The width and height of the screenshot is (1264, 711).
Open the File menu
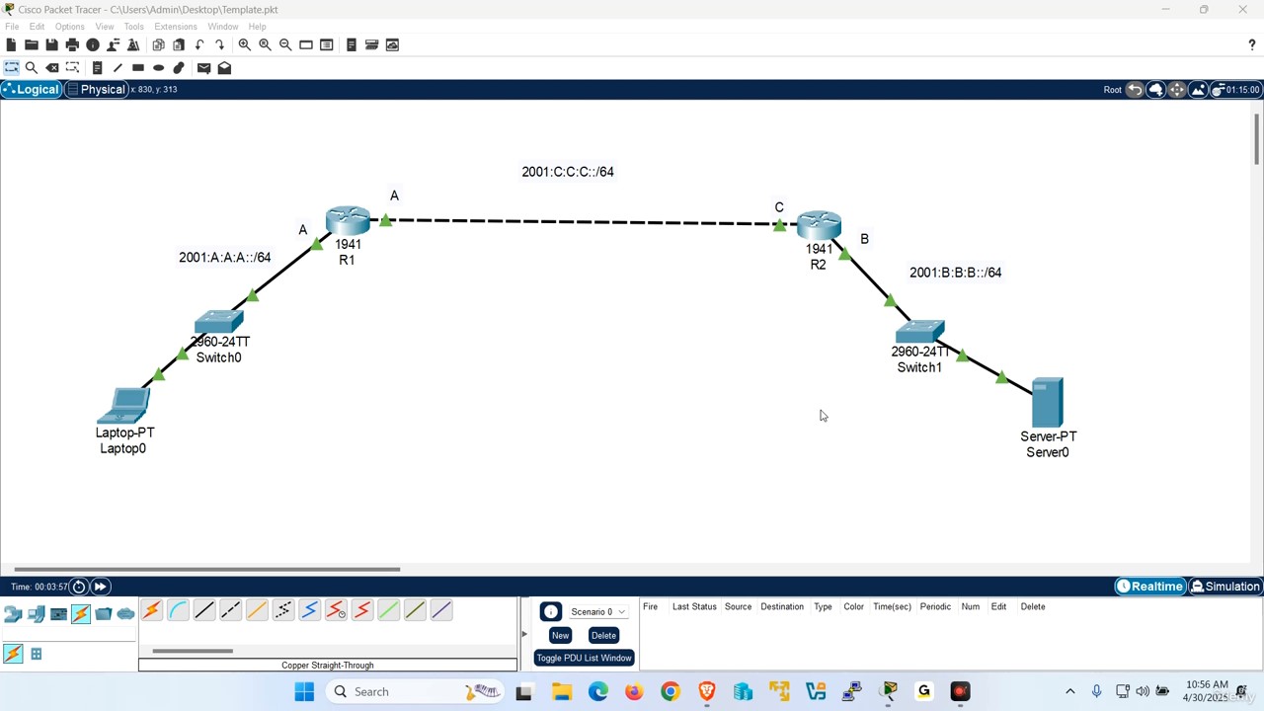point(12,27)
